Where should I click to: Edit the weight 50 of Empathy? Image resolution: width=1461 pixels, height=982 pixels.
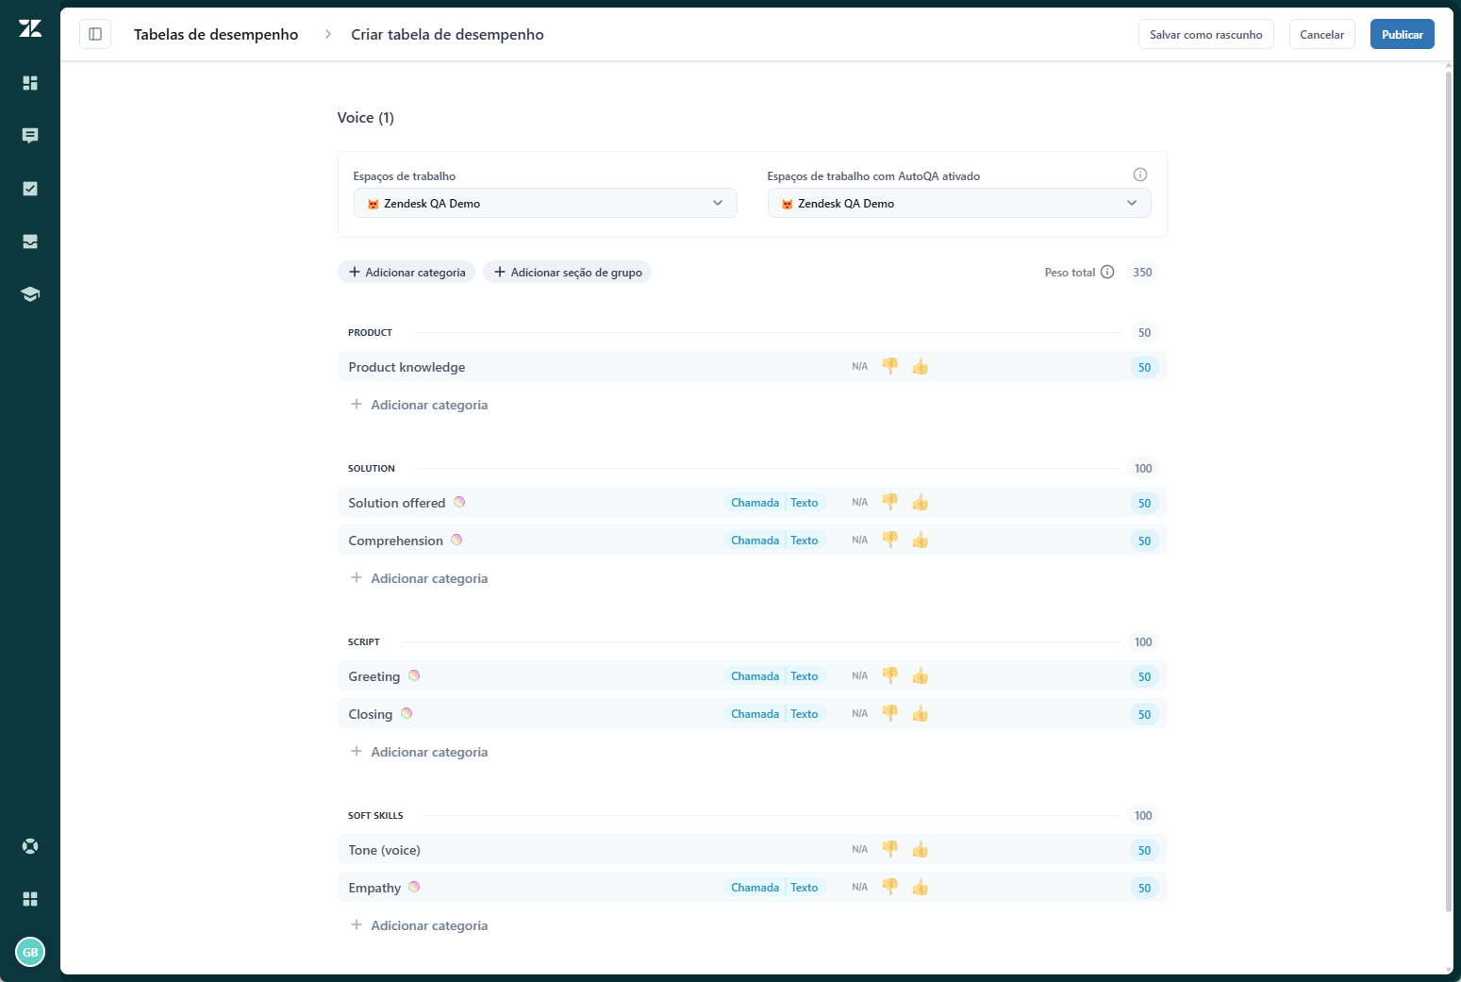click(1143, 889)
